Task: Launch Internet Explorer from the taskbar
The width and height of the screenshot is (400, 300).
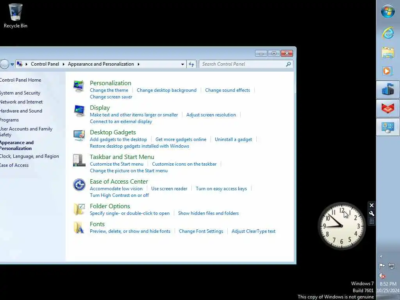Action: pos(388,33)
